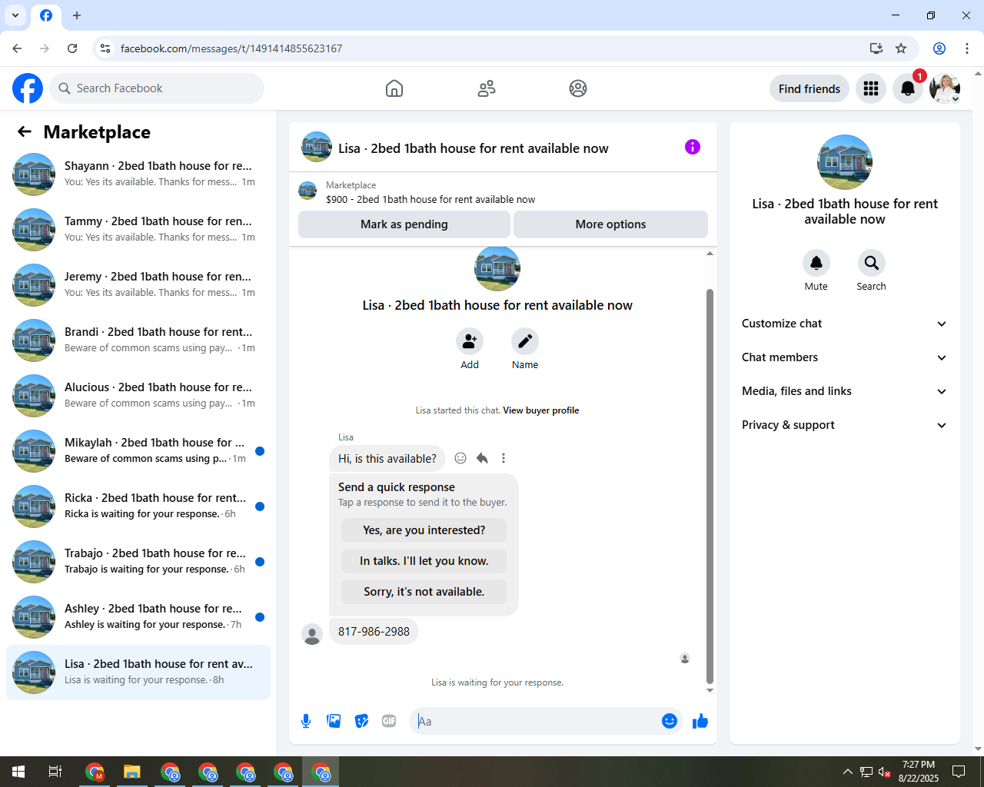Image resolution: width=984 pixels, height=787 pixels.
Task: Expand the Privacy & support section
Action: pyautogui.click(x=845, y=425)
